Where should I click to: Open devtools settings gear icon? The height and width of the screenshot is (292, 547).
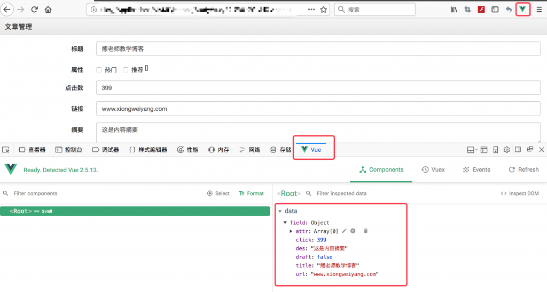pos(506,150)
